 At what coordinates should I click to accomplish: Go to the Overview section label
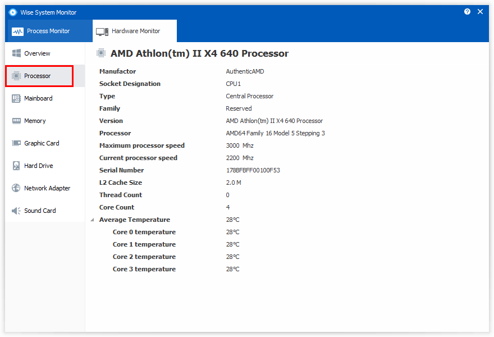37,53
